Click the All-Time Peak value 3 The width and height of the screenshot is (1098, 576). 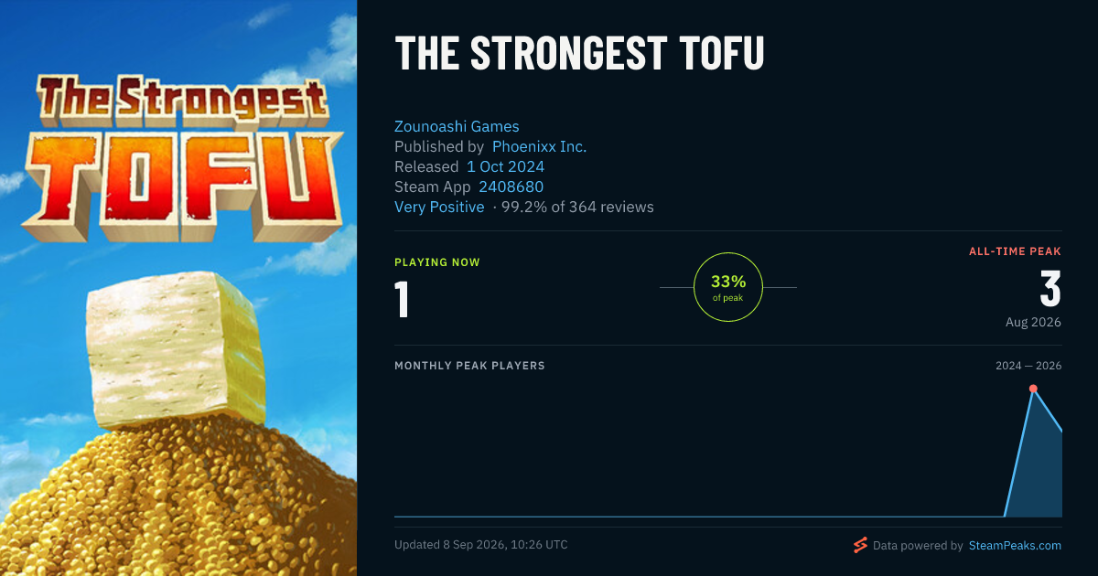1050,289
